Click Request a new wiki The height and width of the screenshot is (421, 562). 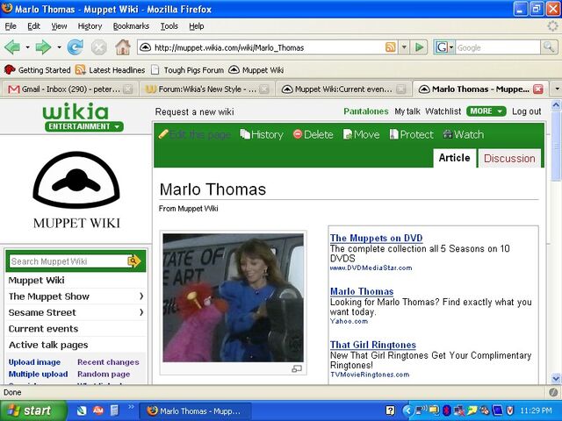(195, 112)
